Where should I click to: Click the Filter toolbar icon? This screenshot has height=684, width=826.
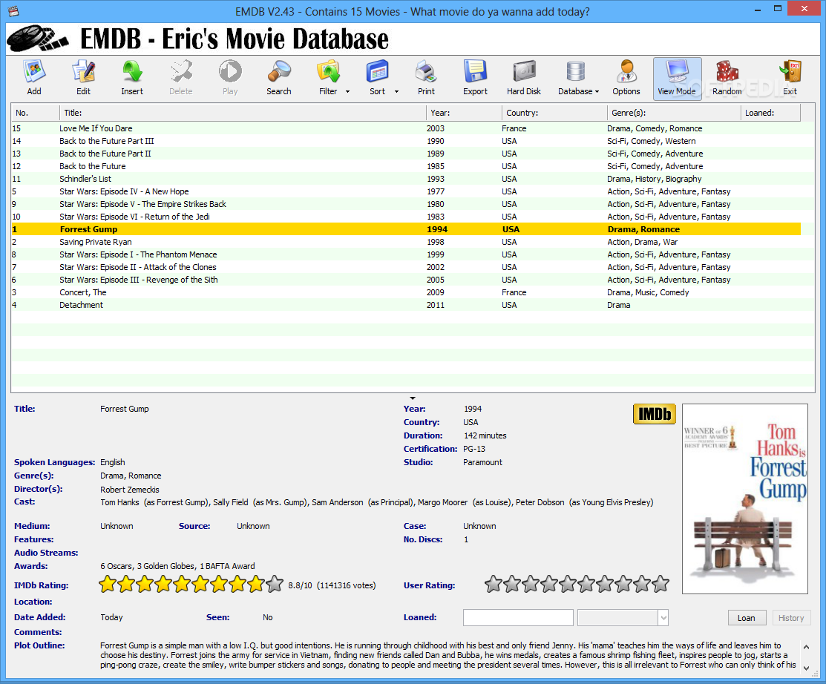(328, 78)
